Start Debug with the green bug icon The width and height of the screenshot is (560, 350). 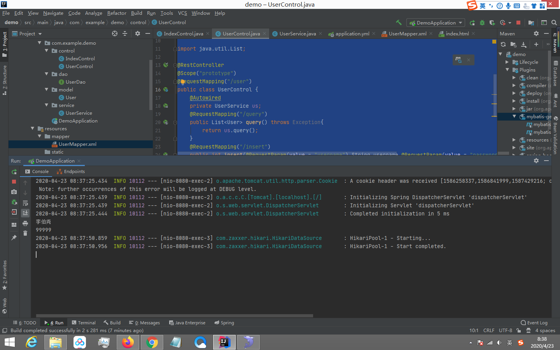[482, 23]
